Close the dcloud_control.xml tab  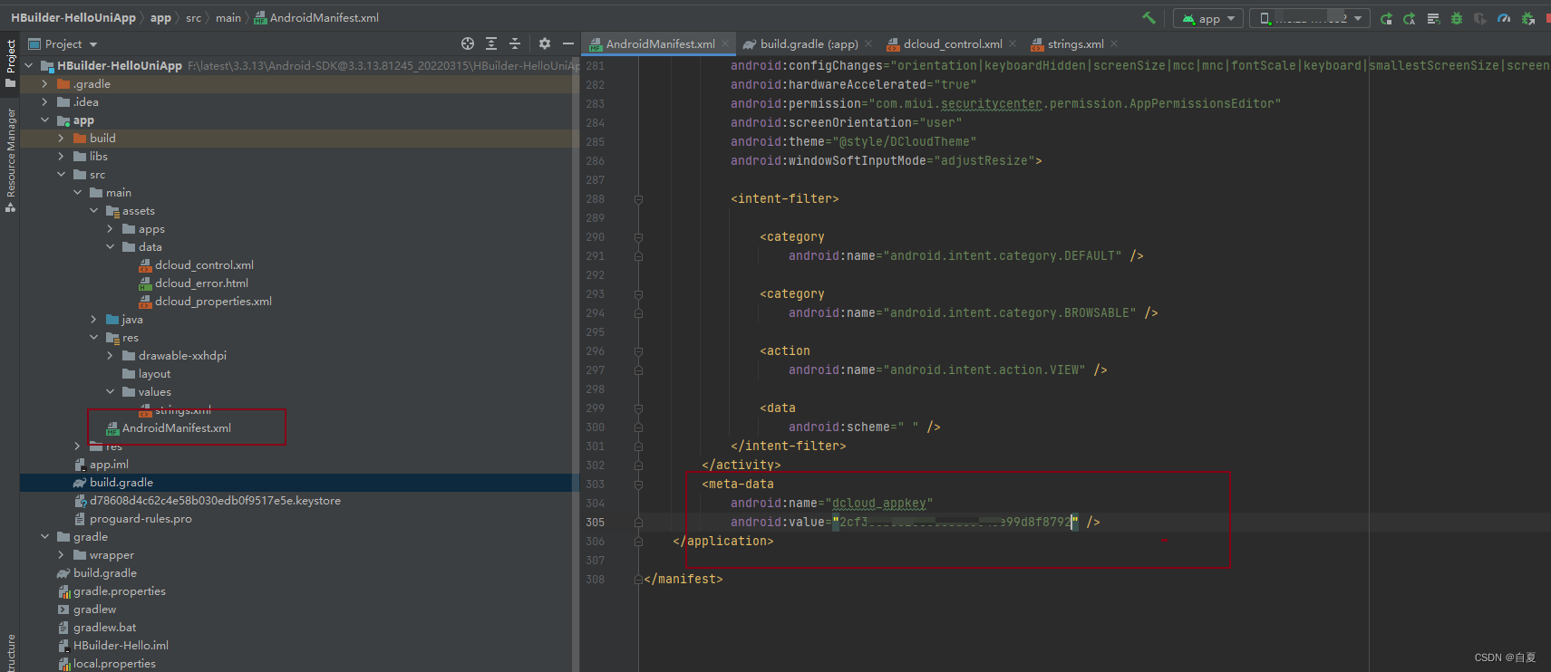(x=1013, y=43)
